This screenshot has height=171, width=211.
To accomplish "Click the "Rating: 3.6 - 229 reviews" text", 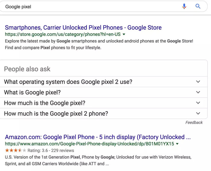I will [x=51, y=151].
